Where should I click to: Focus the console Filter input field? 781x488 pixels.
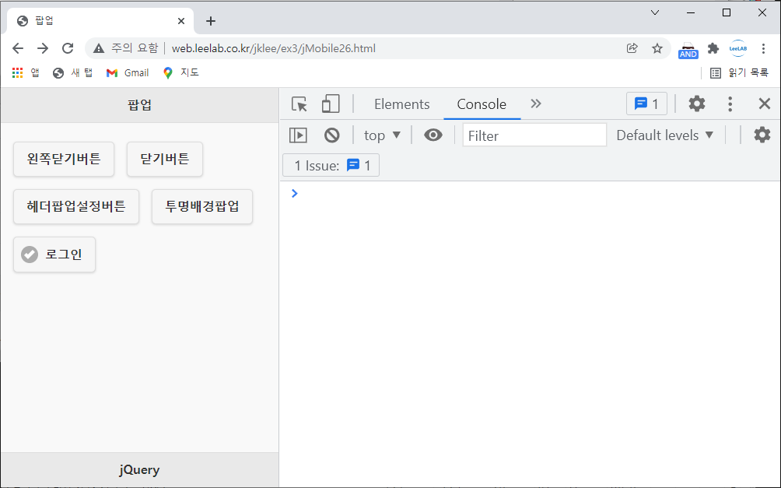click(534, 135)
